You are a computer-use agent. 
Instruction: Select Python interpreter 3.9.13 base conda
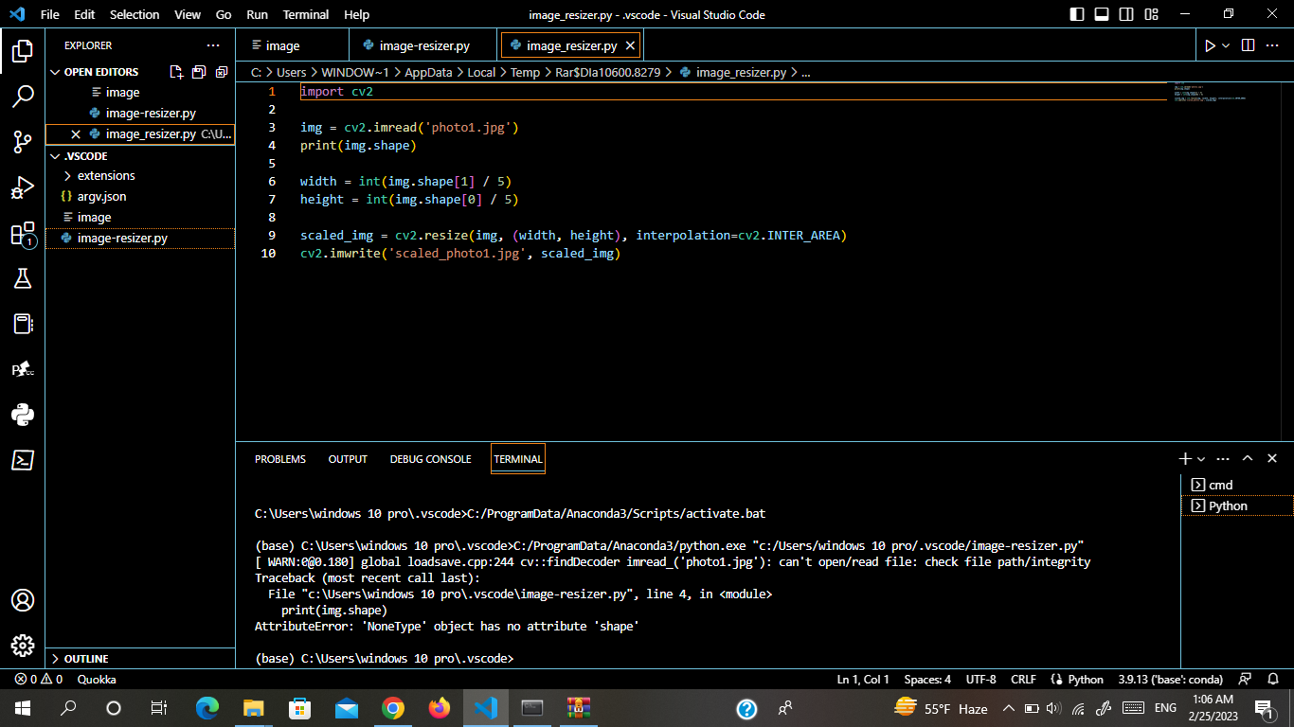1170,679
